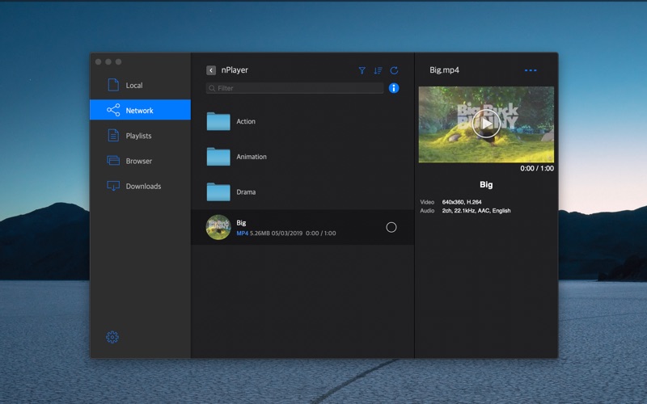Click the Big file name in list
Screen dimensions: 647x404
coord(241,222)
